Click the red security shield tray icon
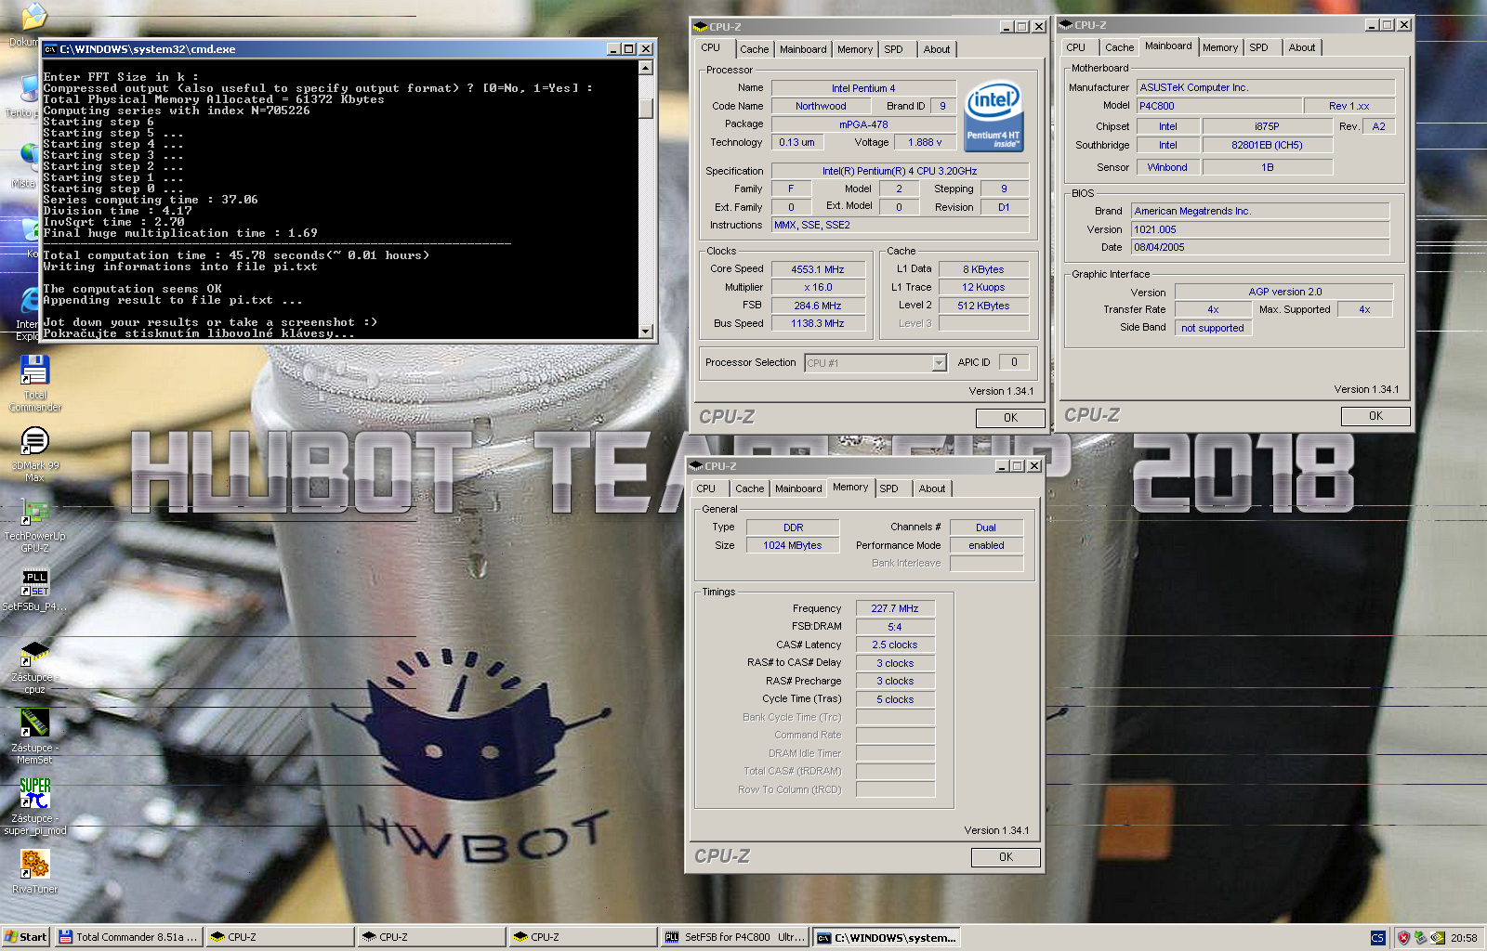The height and width of the screenshot is (951, 1487). 1403,938
